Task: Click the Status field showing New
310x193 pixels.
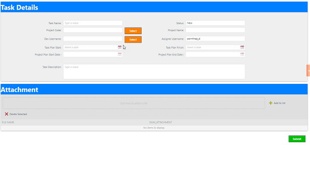Action: [x=215, y=23]
